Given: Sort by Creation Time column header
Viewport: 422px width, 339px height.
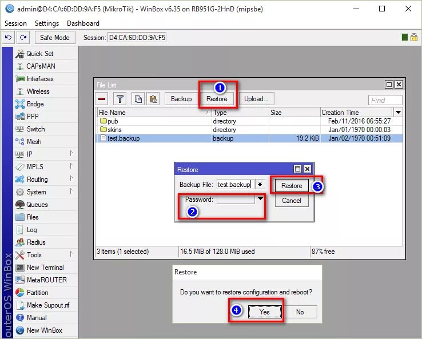Looking at the screenshot, I should (356, 113).
